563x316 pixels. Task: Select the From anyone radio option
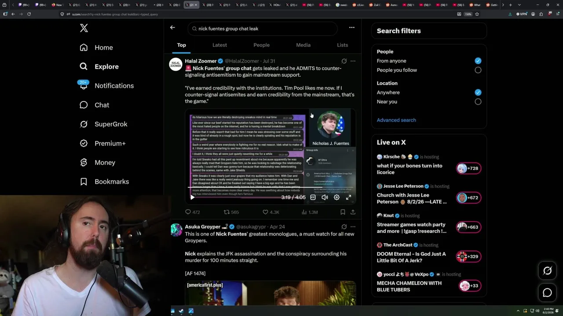[x=478, y=61]
